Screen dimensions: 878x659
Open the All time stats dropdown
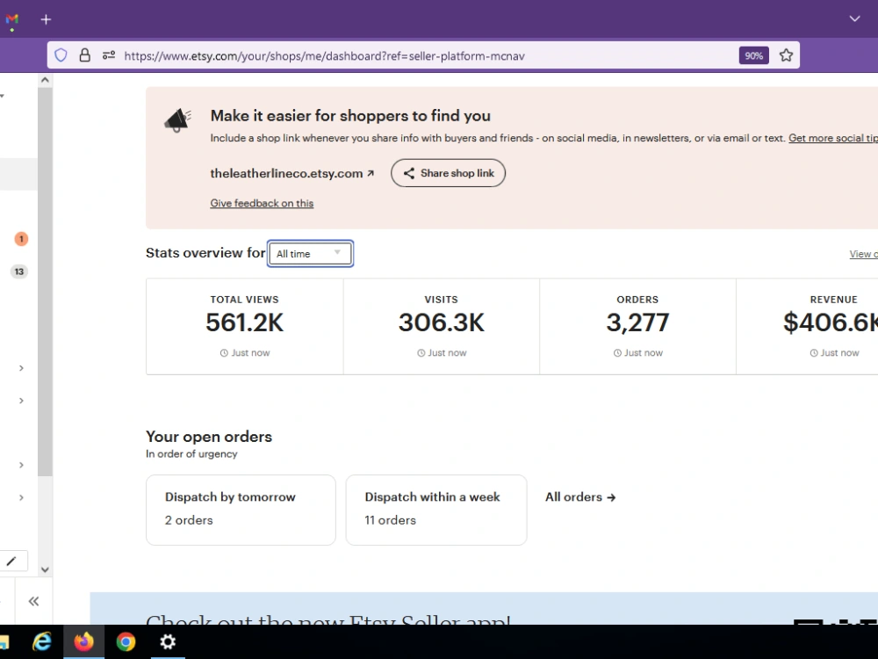pos(310,253)
